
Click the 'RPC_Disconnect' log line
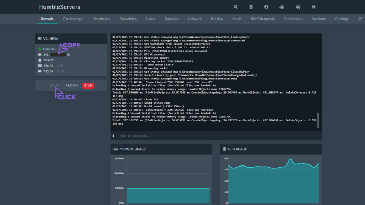click(139, 54)
